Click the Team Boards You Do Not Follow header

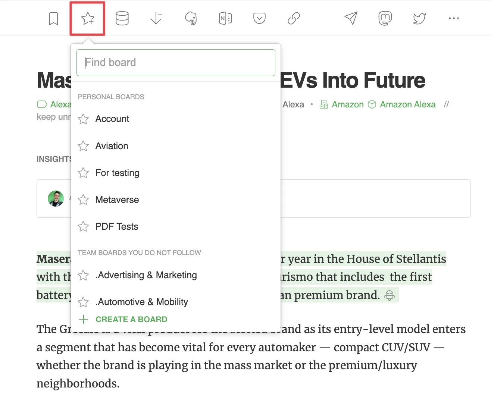coord(139,253)
